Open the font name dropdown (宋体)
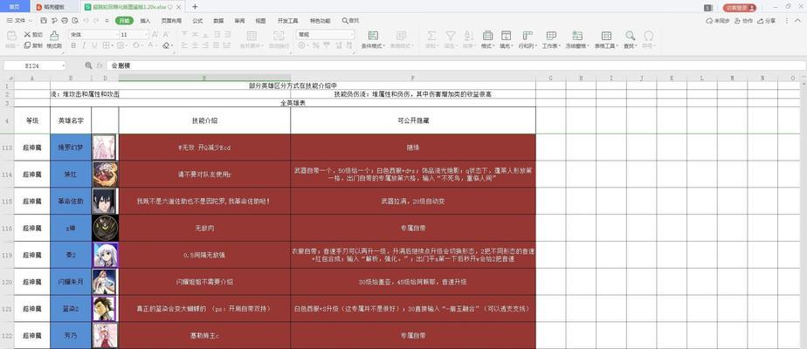 coord(116,34)
